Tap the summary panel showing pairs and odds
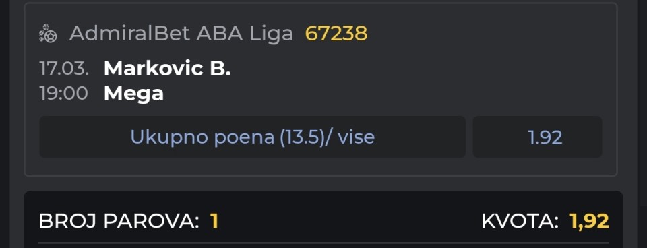Image resolution: width=647 pixels, height=248 pixels. click(x=323, y=220)
